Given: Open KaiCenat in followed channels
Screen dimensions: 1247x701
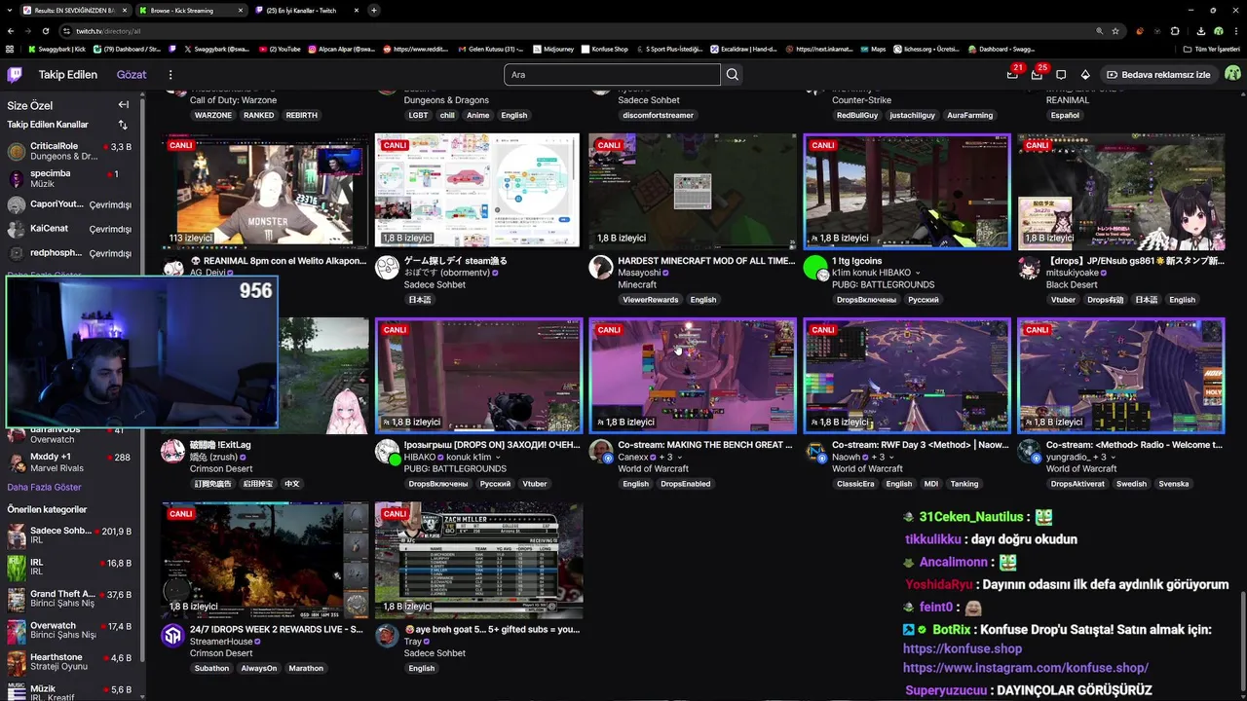Looking at the screenshot, I should 68,229.
